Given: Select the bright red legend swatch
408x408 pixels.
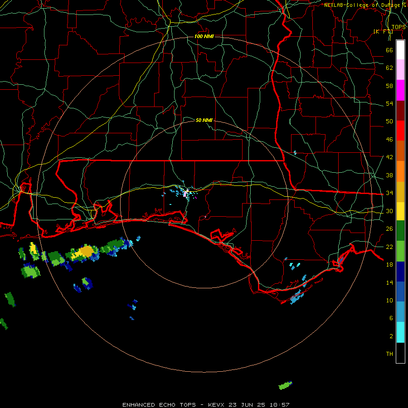Looking at the screenshot, I should pos(400,131).
